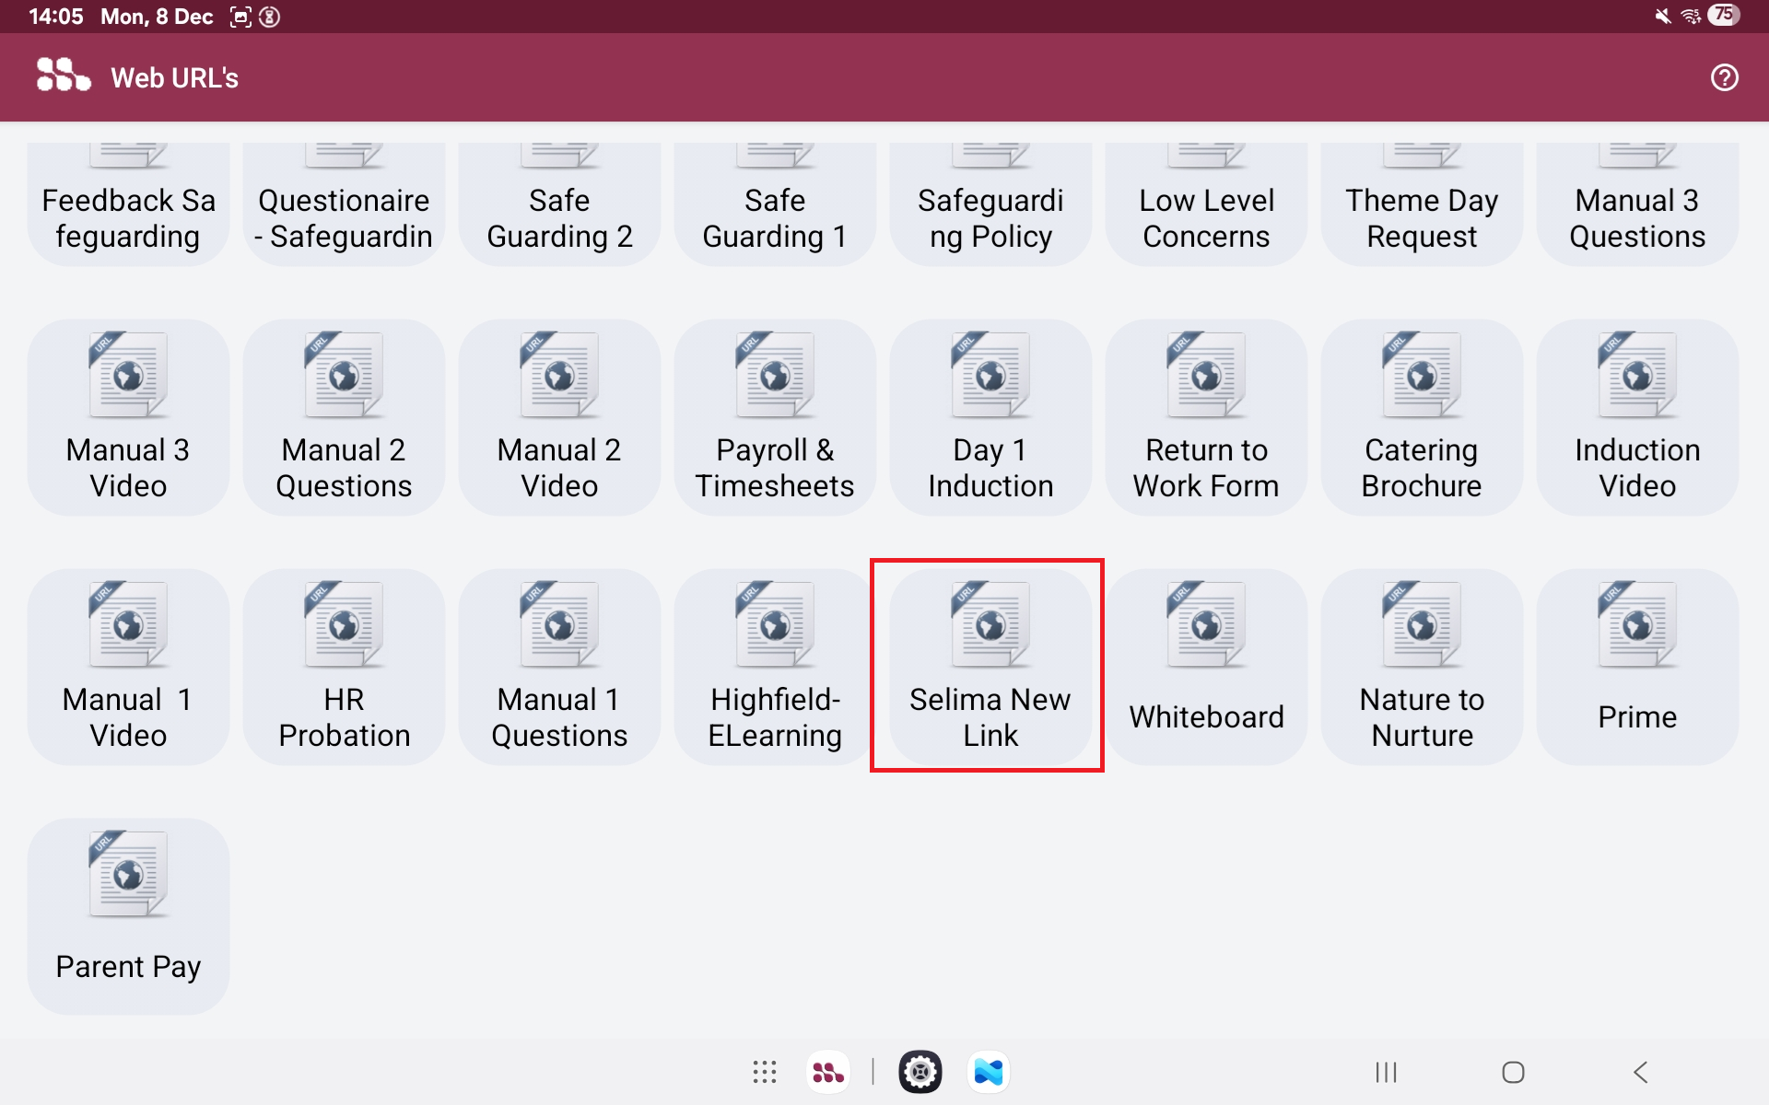Image resolution: width=1769 pixels, height=1105 pixels.
Task: Open the app drawer grid icon
Action: (x=764, y=1072)
